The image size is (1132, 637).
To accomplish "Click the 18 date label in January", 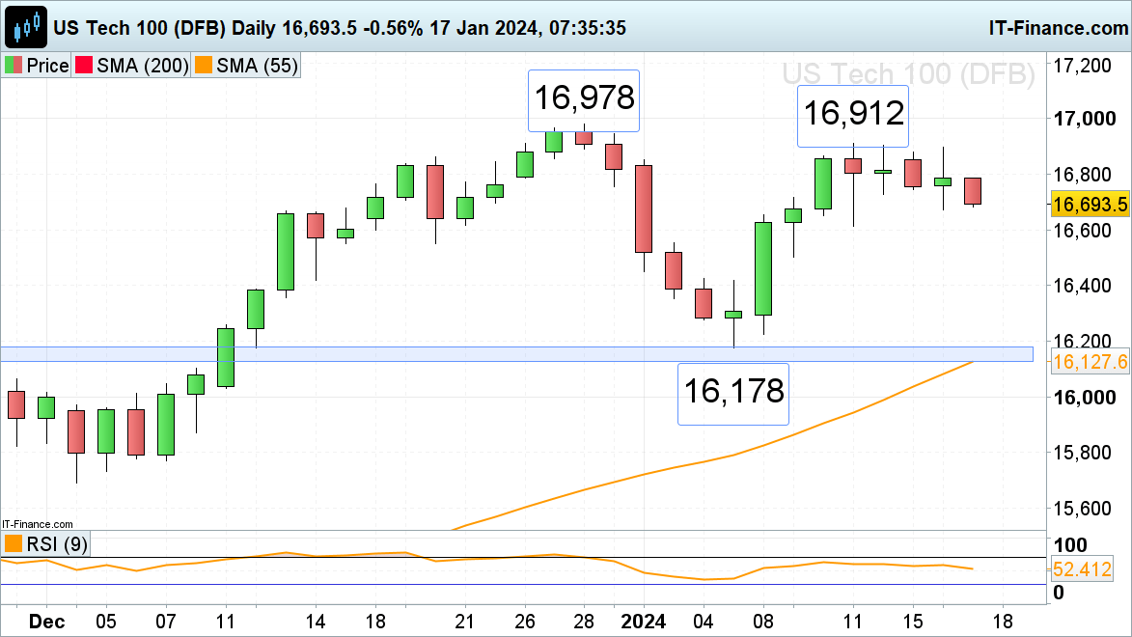I will coord(1002,622).
